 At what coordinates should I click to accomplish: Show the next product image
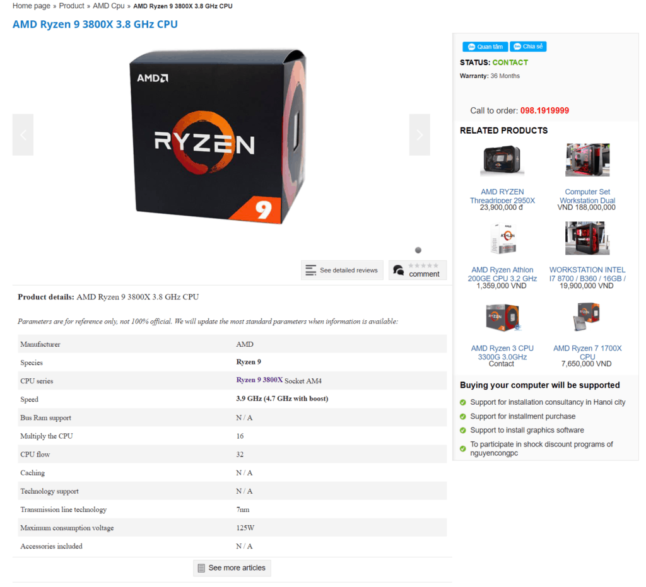(x=420, y=134)
